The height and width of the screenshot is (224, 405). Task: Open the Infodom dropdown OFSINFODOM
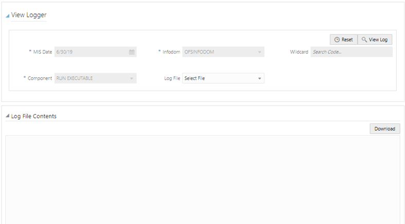[223, 52]
